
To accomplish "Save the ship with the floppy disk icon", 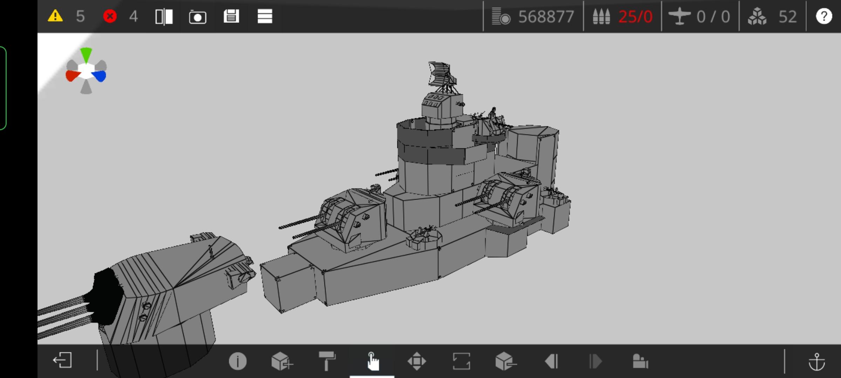I will click(x=231, y=16).
